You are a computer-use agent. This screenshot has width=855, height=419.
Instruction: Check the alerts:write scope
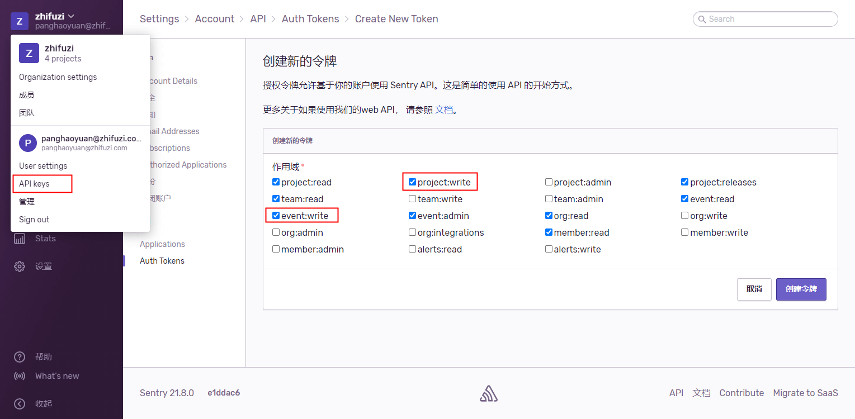(x=549, y=249)
